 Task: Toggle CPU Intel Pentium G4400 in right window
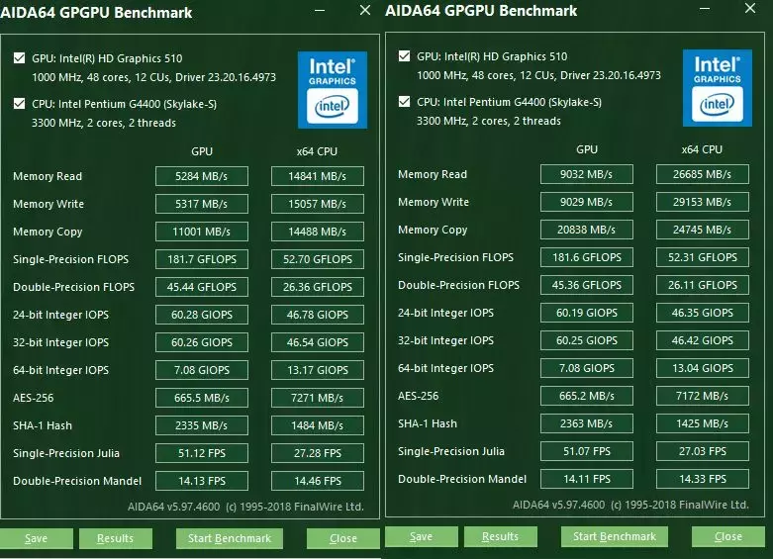point(404,102)
